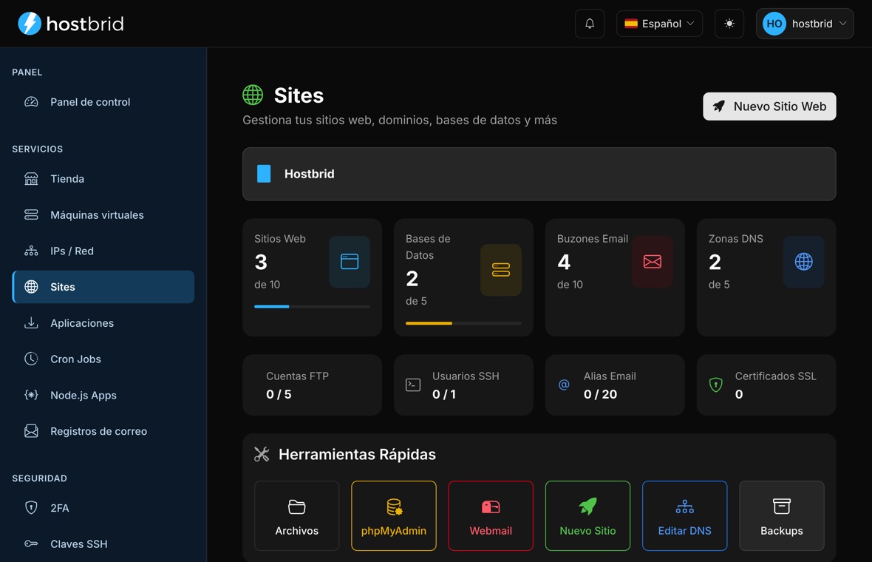Click the Herramientas Rápidas tools icon
Screen dimensions: 872x562
262,454
